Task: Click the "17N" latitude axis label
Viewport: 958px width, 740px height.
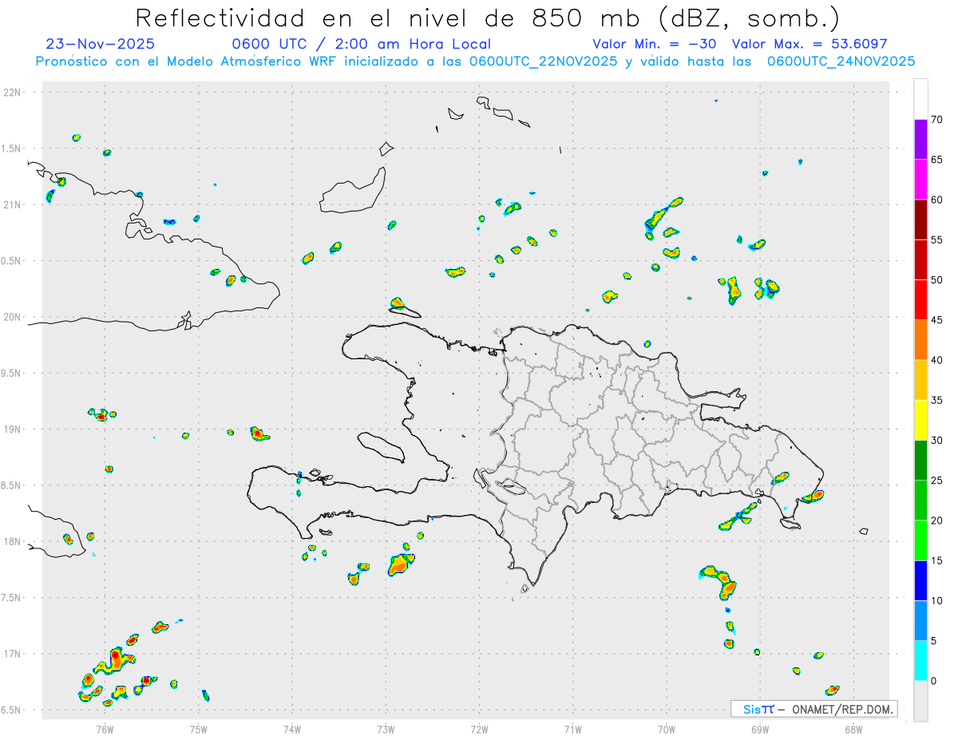Action: click(14, 654)
